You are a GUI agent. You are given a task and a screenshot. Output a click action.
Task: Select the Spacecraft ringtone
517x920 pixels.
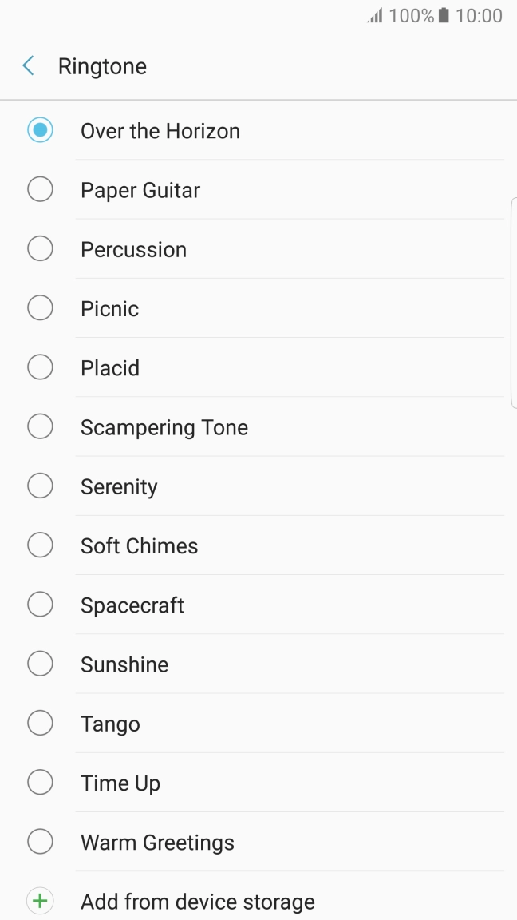click(x=132, y=605)
